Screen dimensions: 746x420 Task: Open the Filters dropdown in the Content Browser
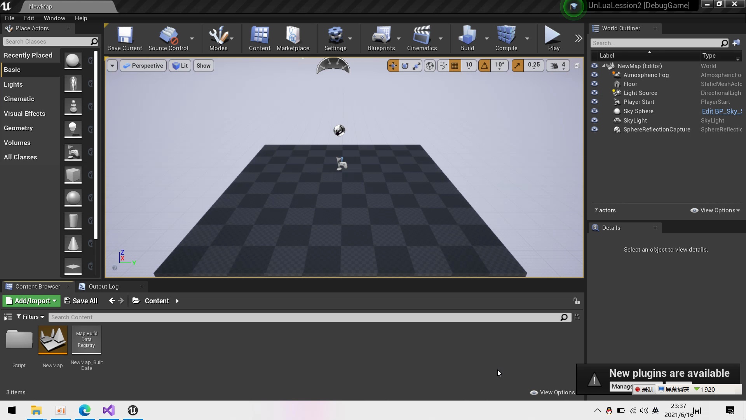pos(30,317)
